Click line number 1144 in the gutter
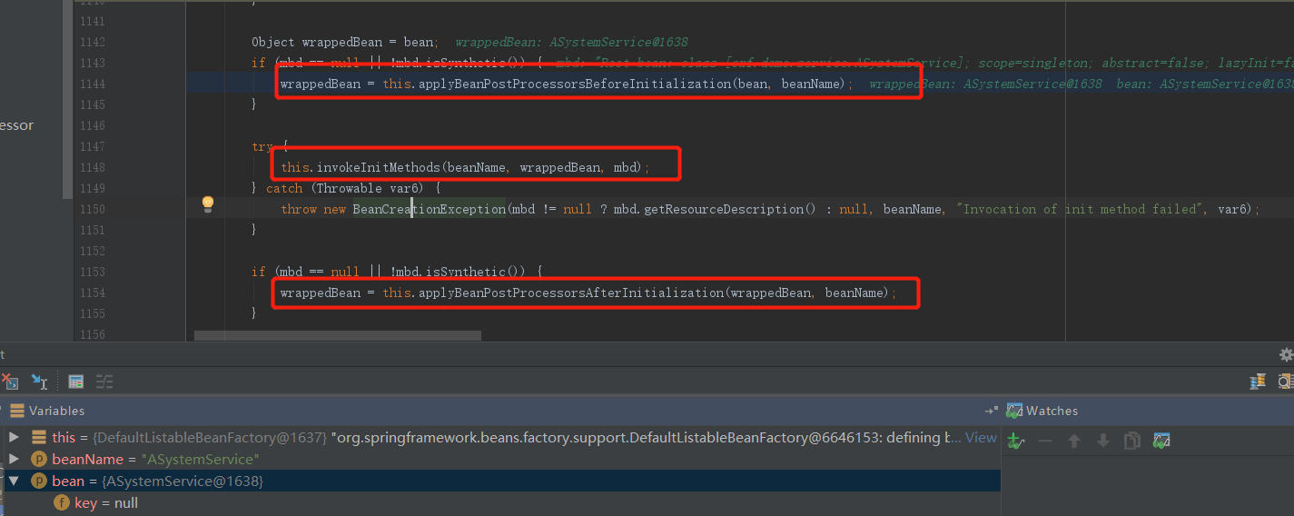 coord(93,84)
